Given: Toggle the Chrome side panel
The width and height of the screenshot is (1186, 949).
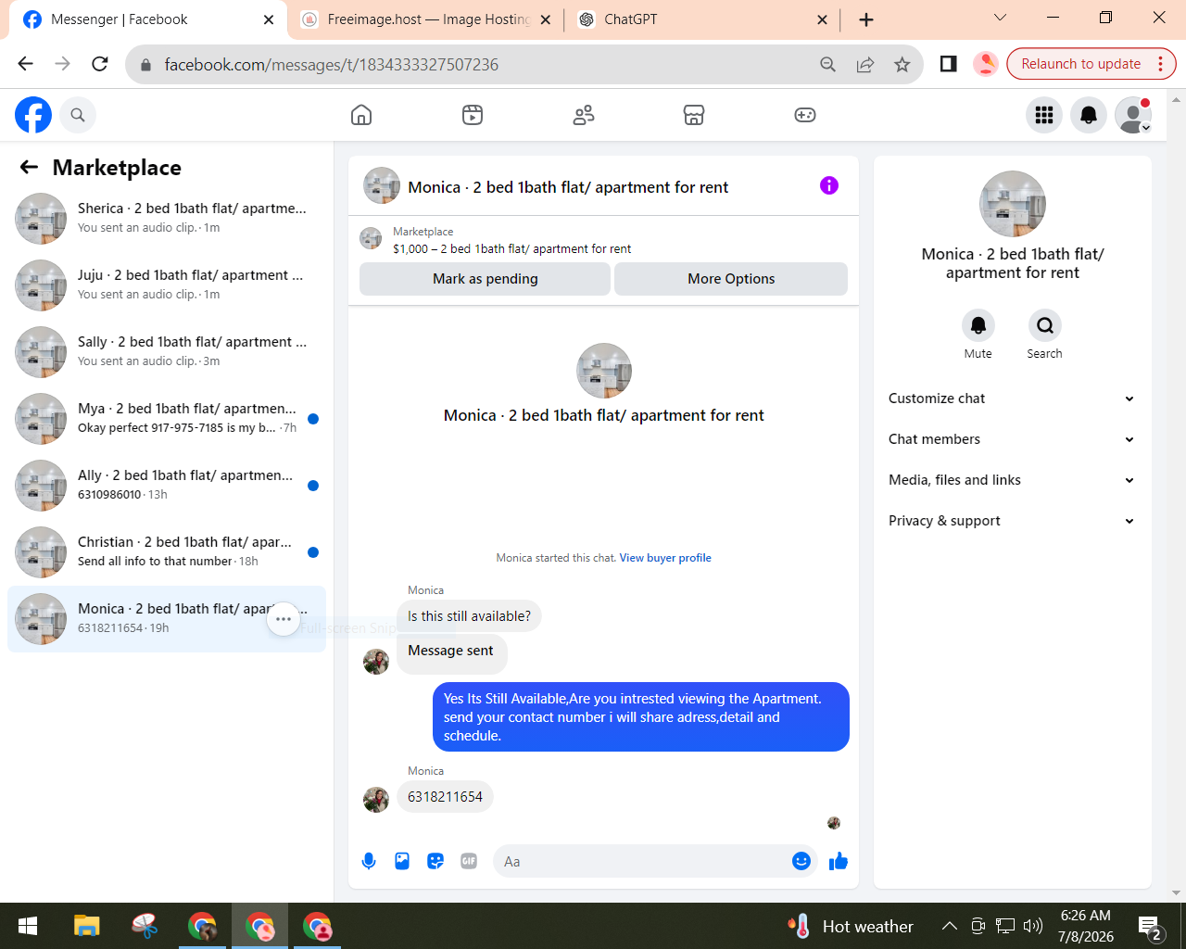Looking at the screenshot, I should pos(948,64).
